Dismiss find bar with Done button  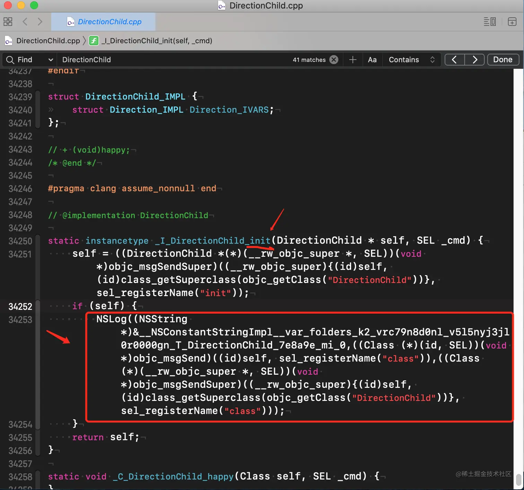[x=503, y=60]
